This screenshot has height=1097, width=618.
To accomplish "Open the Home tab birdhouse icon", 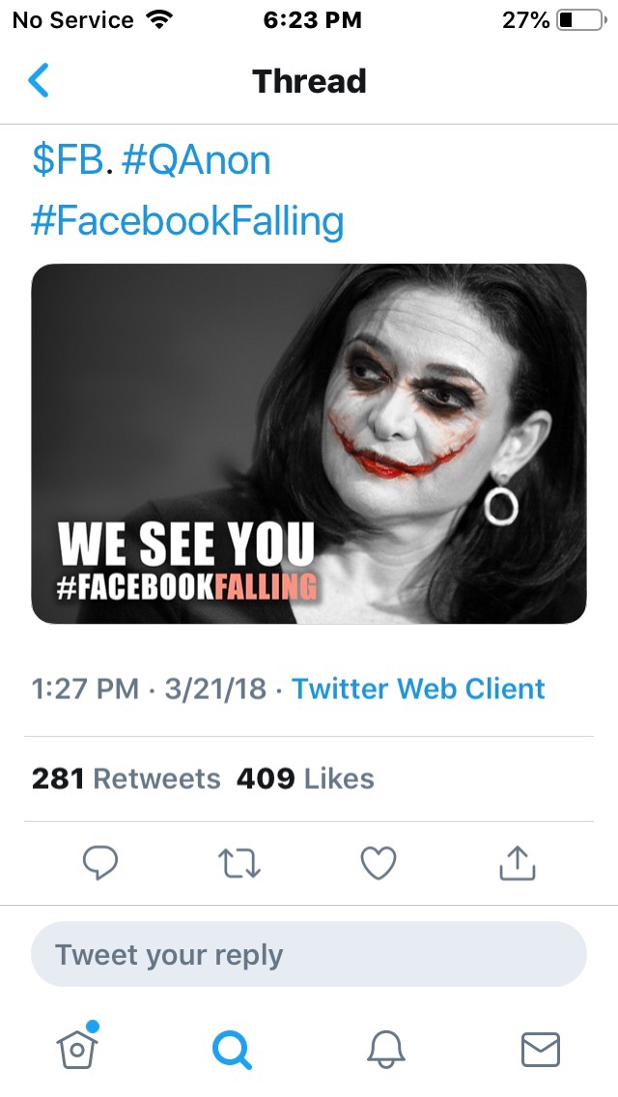I will pyautogui.click(x=78, y=1049).
